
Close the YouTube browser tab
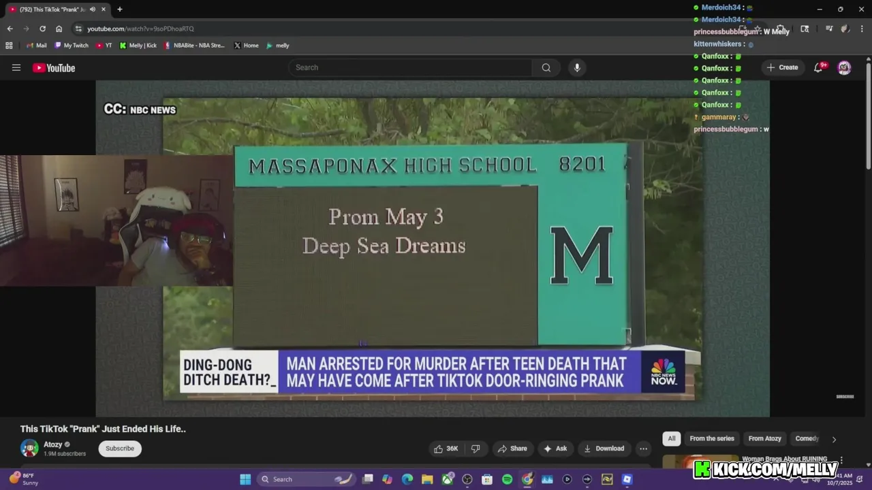tap(104, 10)
